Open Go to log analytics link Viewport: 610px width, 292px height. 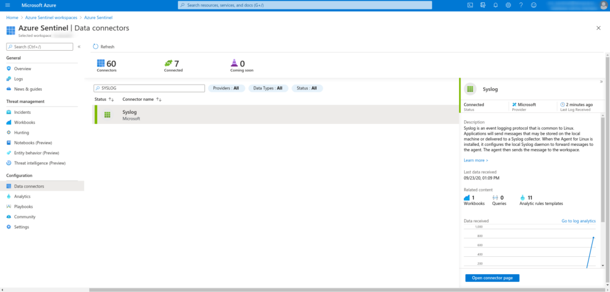pyautogui.click(x=578, y=220)
